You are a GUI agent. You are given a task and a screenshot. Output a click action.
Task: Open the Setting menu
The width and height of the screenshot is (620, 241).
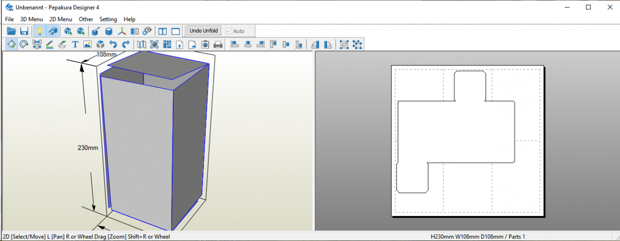108,19
